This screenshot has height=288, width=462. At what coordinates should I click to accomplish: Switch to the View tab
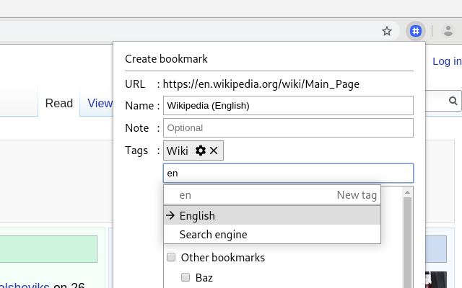[99, 103]
